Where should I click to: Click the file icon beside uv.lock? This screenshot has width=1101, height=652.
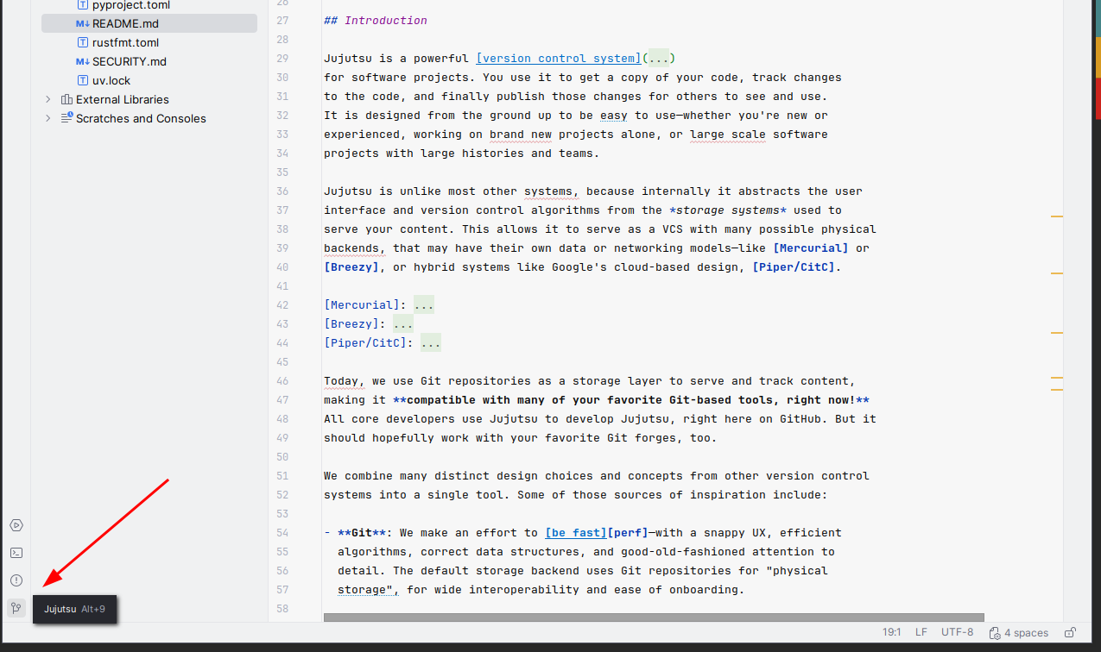tap(83, 80)
